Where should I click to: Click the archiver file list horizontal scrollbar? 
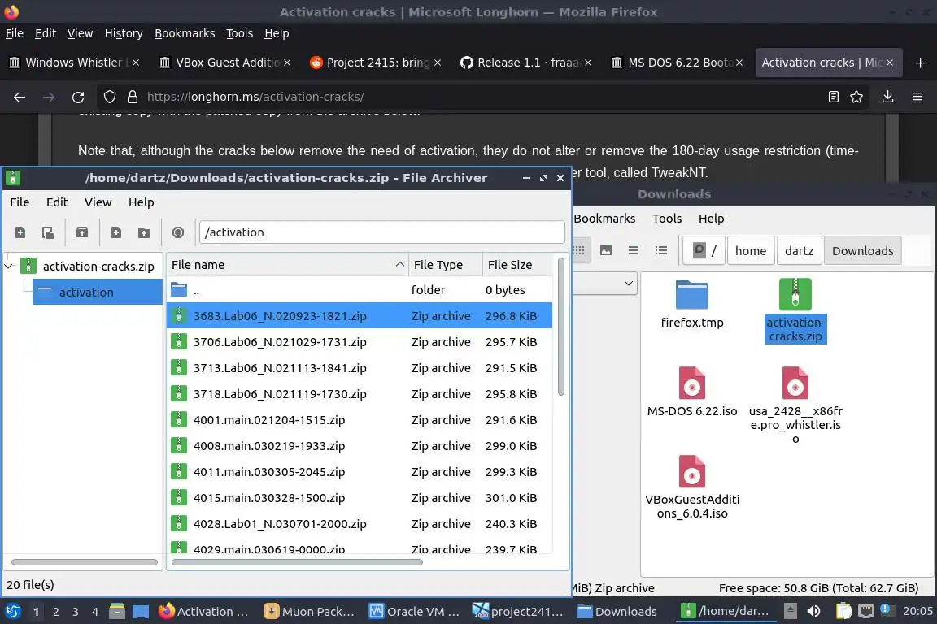pos(297,562)
